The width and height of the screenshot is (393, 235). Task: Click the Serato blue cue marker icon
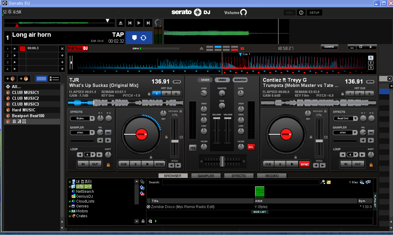(x=134, y=38)
